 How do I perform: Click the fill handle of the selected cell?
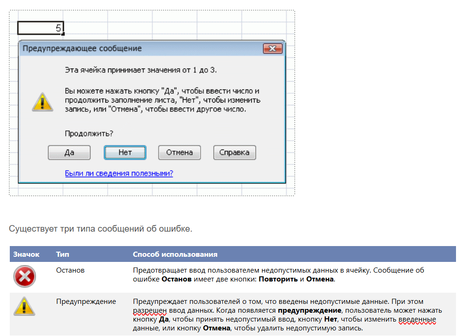63,34
